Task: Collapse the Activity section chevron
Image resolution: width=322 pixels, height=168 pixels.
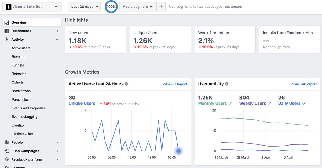Action: (x=57, y=39)
